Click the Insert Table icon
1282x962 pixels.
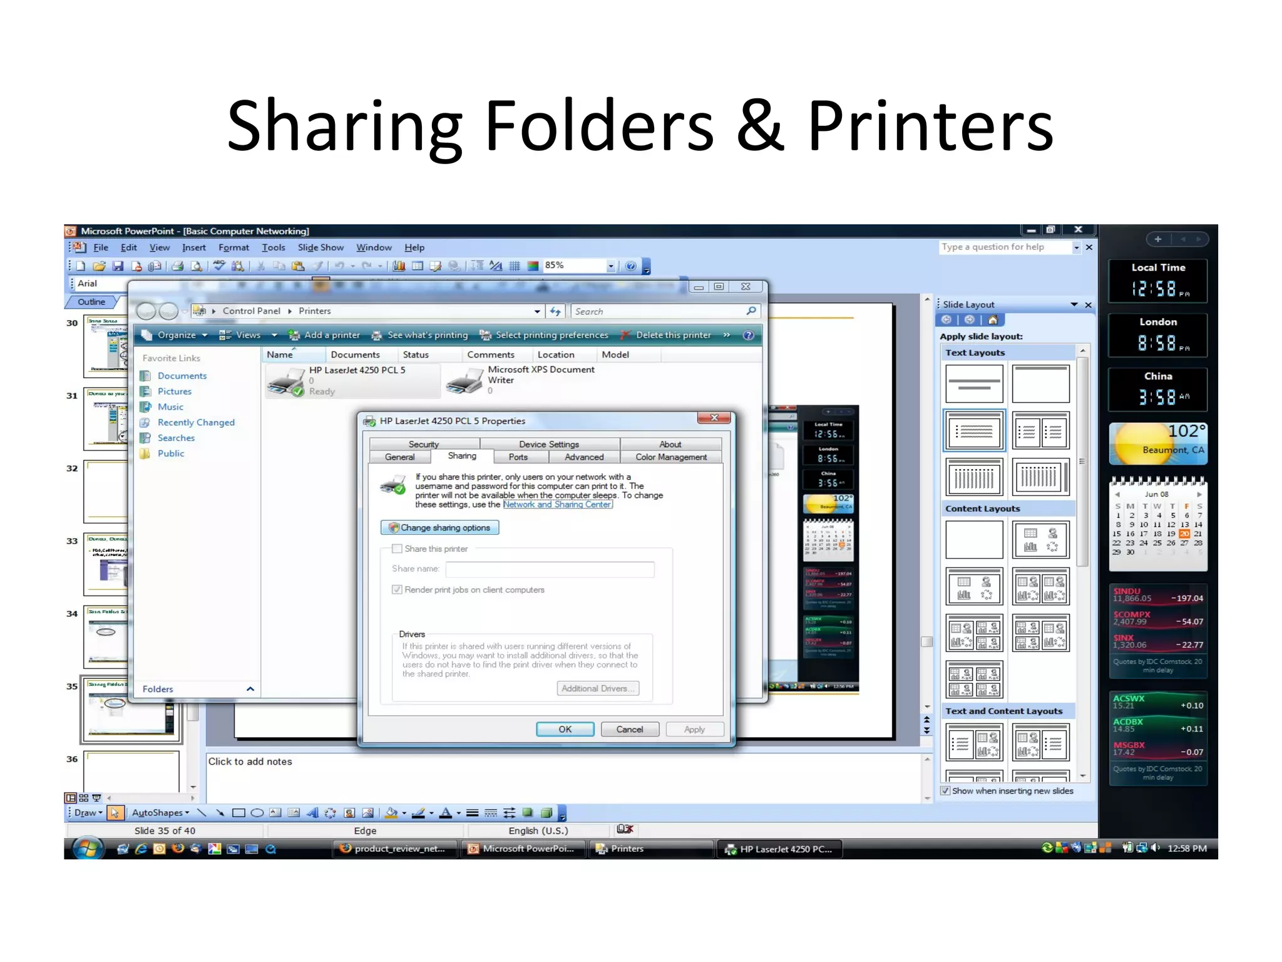(418, 266)
